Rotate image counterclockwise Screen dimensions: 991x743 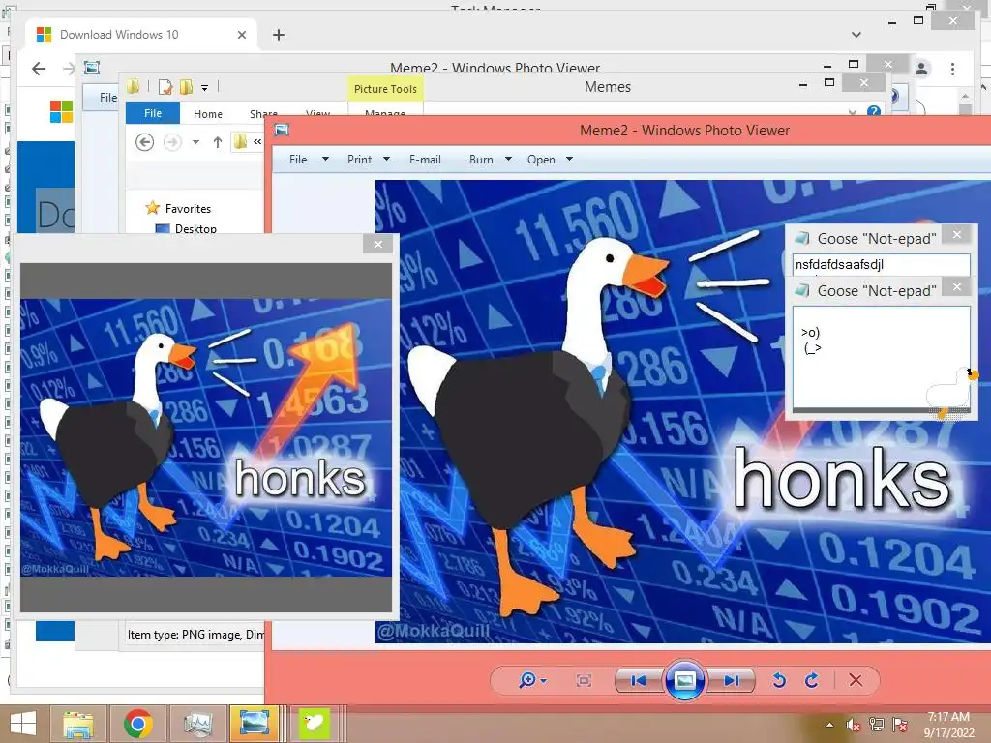click(779, 680)
